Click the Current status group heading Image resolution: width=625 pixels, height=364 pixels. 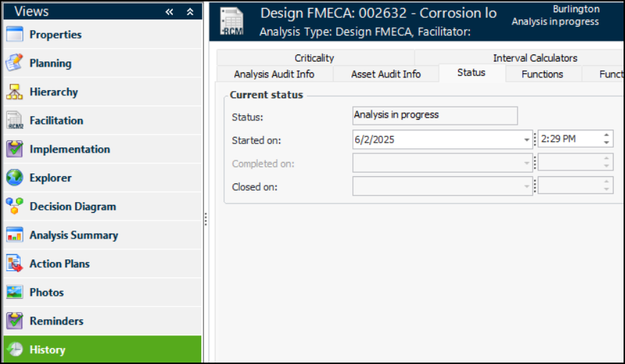pyautogui.click(x=266, y=95)
